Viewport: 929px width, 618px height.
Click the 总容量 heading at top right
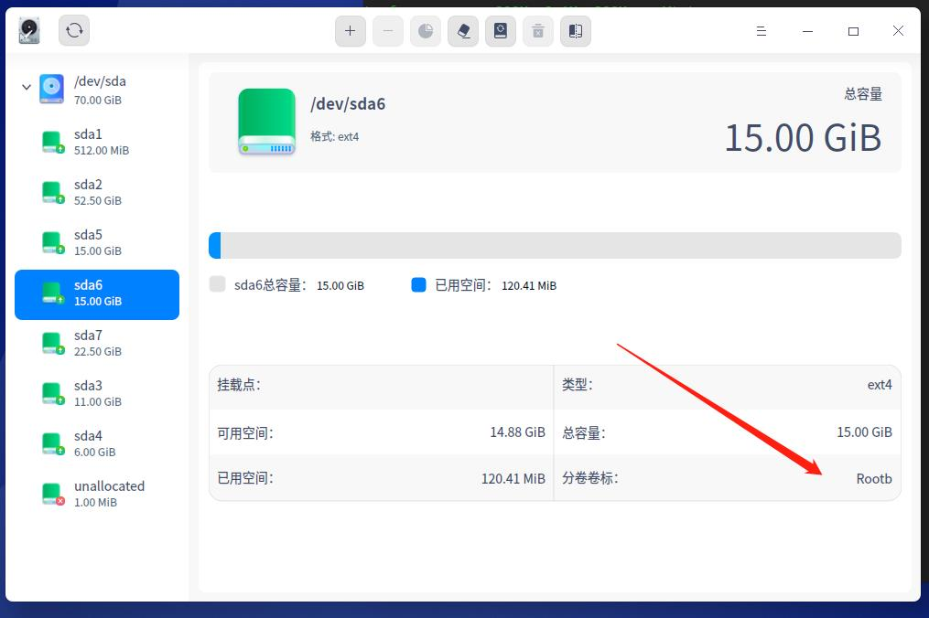863,94
